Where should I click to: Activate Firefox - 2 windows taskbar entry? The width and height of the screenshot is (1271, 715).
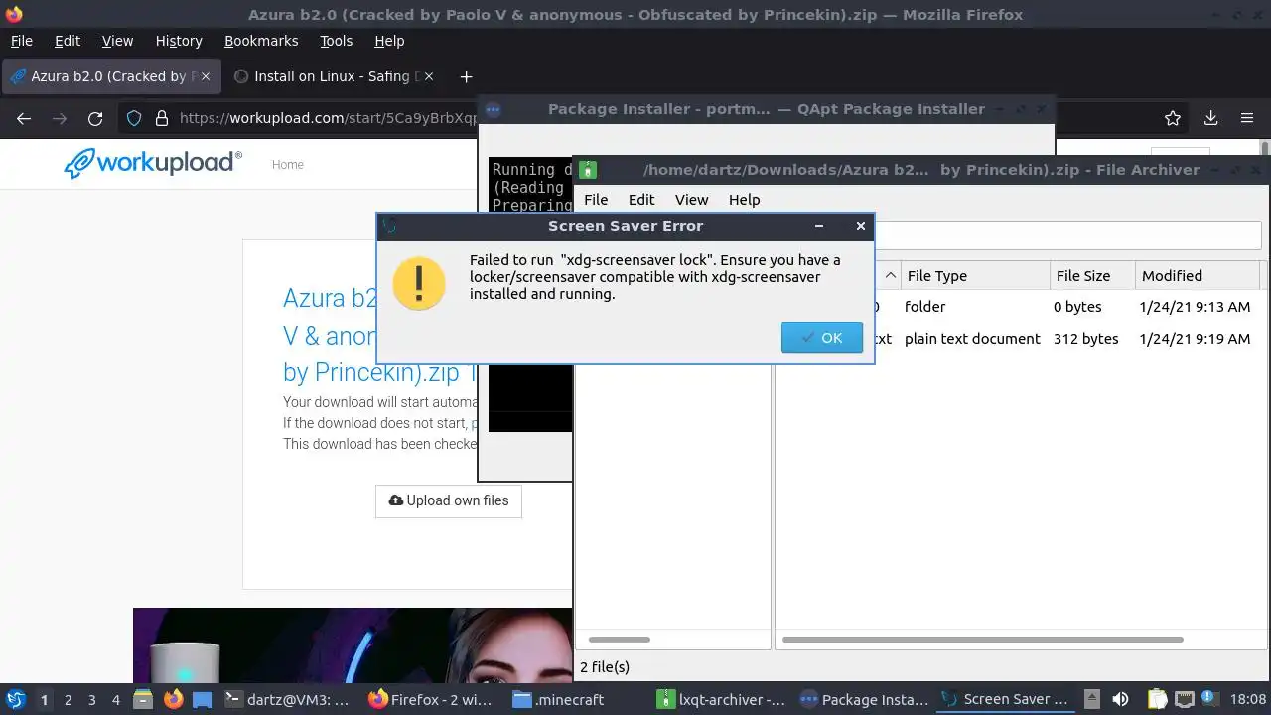click(433, 699)
